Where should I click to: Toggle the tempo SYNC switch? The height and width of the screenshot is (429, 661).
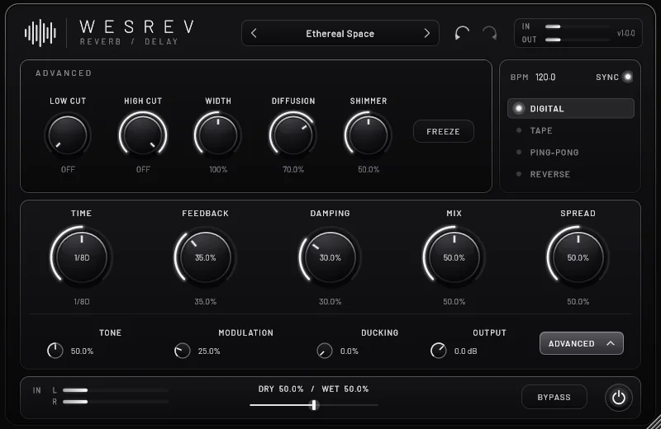[628, 77]
